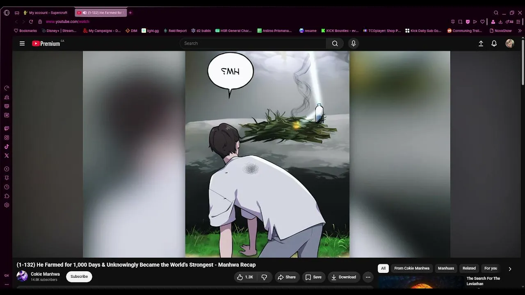Open more actions ellipsis under video
This screenshot has height=295, width=525.
coord(368,277)
